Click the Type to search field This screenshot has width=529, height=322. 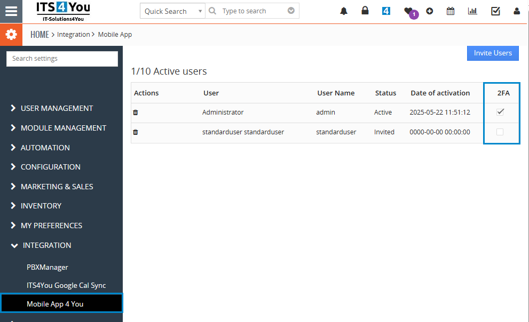coord(253,11)
